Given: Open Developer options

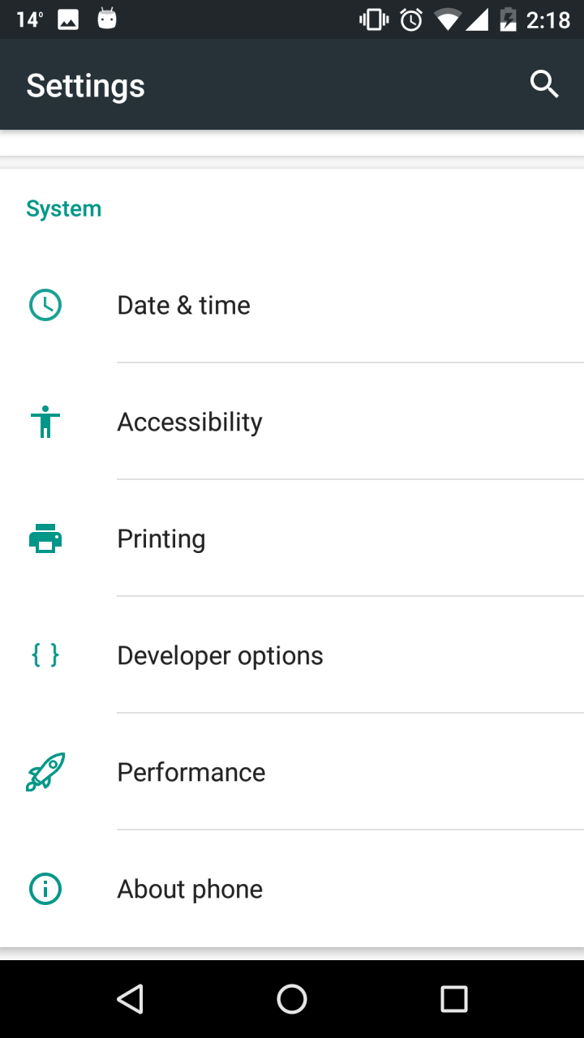Looking at the screenshot, I should 292,655.
